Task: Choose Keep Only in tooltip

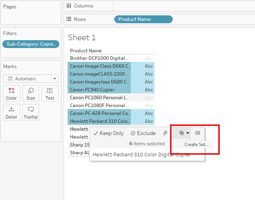Action: click(108, 133)
